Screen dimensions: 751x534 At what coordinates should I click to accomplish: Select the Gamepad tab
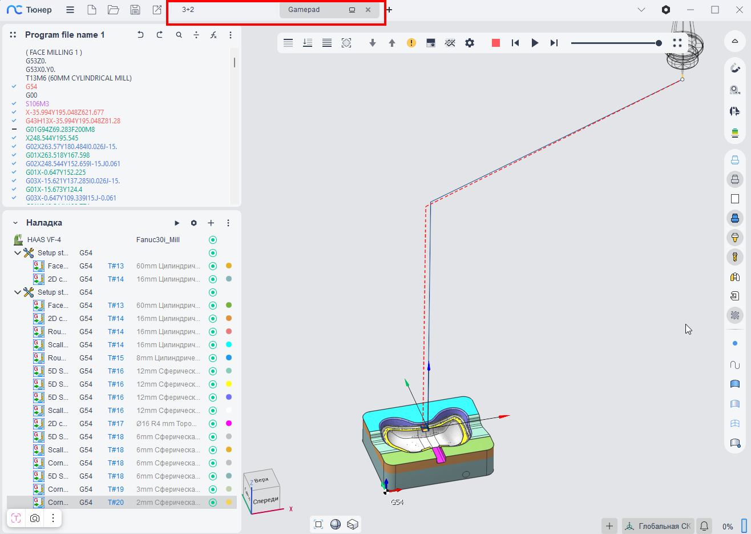304,10
